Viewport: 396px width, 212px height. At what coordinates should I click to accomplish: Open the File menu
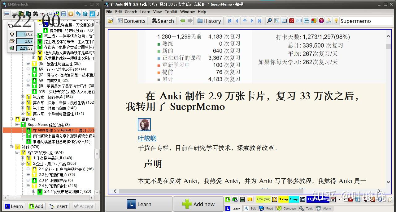pos(109,11)
